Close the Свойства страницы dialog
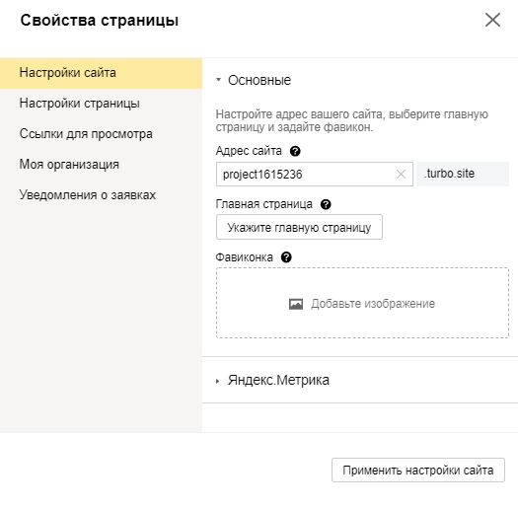 coord(492,20)
